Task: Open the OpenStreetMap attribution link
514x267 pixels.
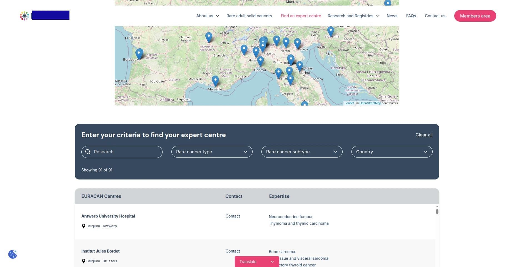Action: pyautogui.click(x=370, y=103)
